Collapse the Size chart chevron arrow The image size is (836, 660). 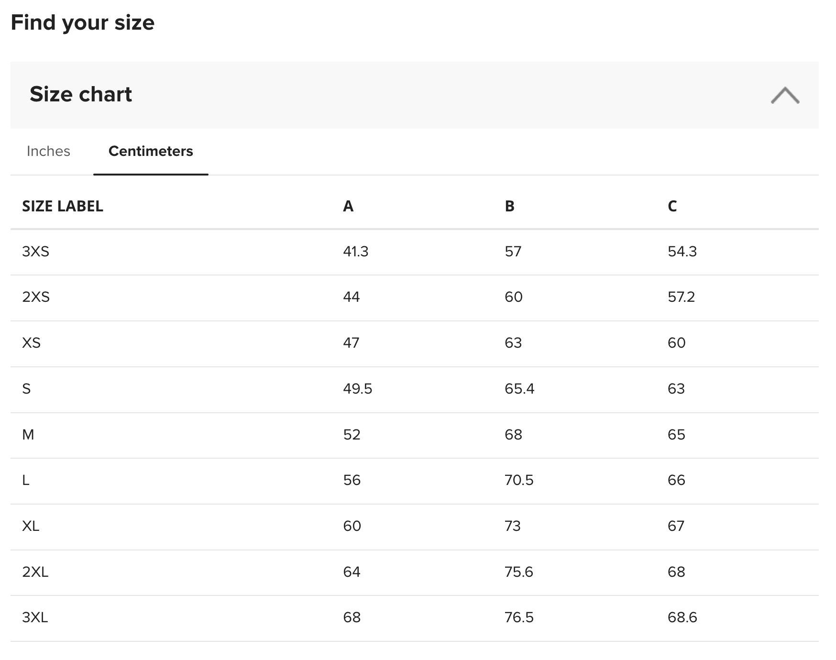coord(785,95)
